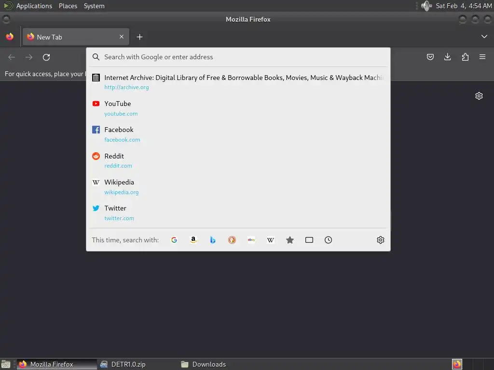Screen dimensions: 494x370
Task: Open the Firefox window menu button
Action: [6, 19]
